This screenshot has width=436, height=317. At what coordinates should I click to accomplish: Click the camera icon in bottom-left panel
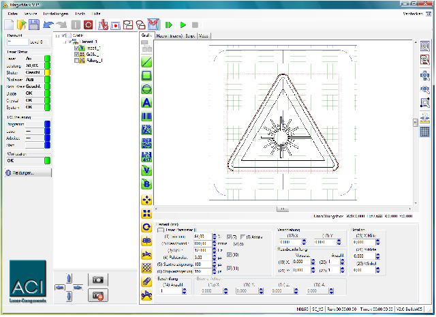tap(99, 280)
